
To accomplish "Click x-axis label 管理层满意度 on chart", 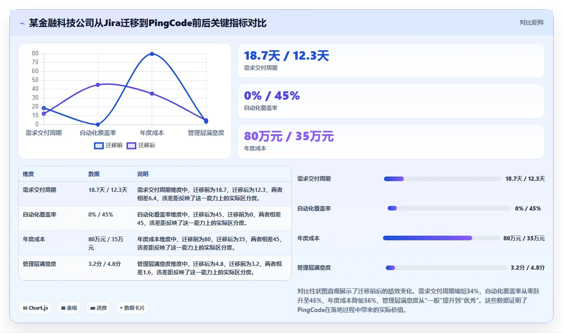I will (x=206, y=133).
